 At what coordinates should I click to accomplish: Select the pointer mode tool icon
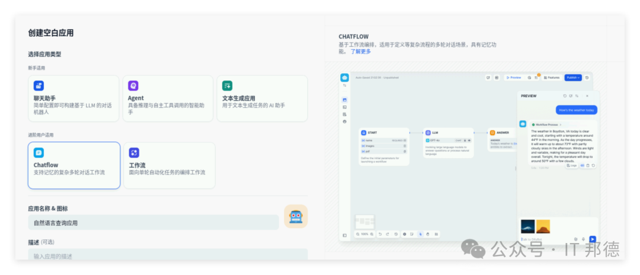click(x=420, y=234)
